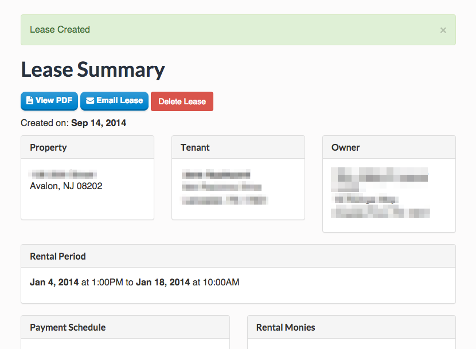This screenshot has width=476, height=349.
Task: Select the Avalon, NJ 08202 address line
Action: tap(66, 186)
